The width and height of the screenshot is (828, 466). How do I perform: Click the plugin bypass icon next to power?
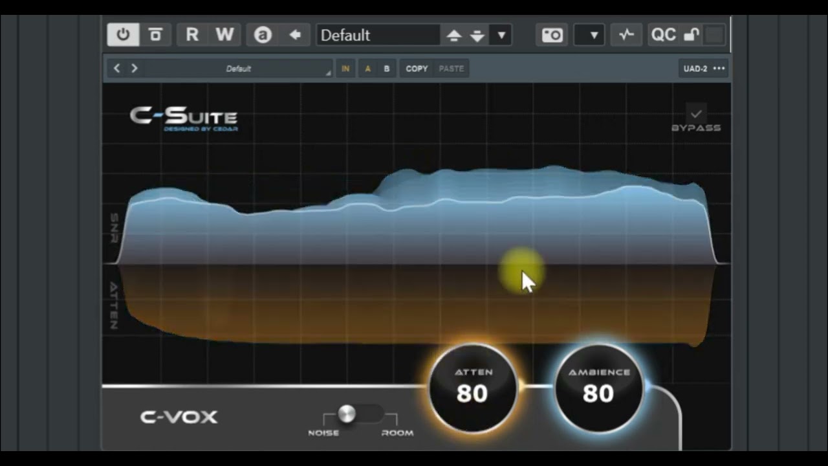155,35
